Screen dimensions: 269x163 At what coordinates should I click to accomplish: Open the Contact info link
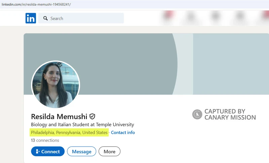point(123,132)
